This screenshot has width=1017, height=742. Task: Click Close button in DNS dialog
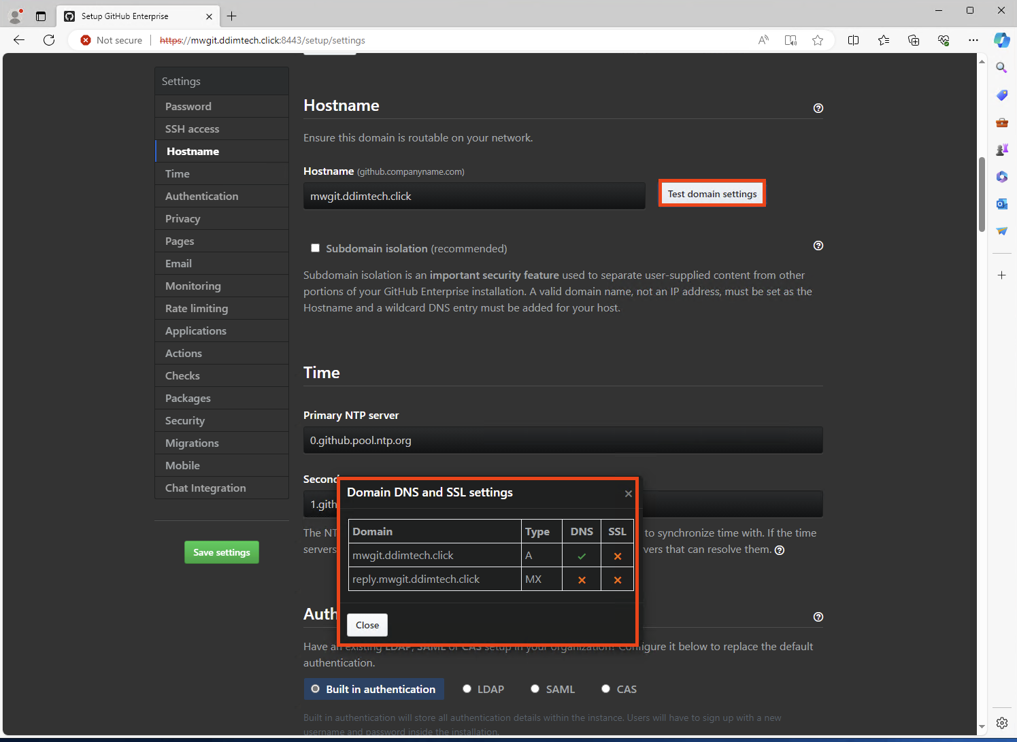coord(367,625)
